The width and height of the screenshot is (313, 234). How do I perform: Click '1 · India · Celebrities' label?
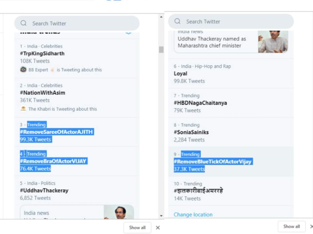pos(41,46)
